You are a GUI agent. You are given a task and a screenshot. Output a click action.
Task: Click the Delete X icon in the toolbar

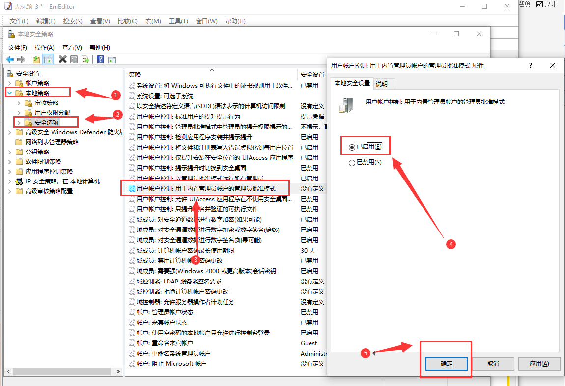63,60
